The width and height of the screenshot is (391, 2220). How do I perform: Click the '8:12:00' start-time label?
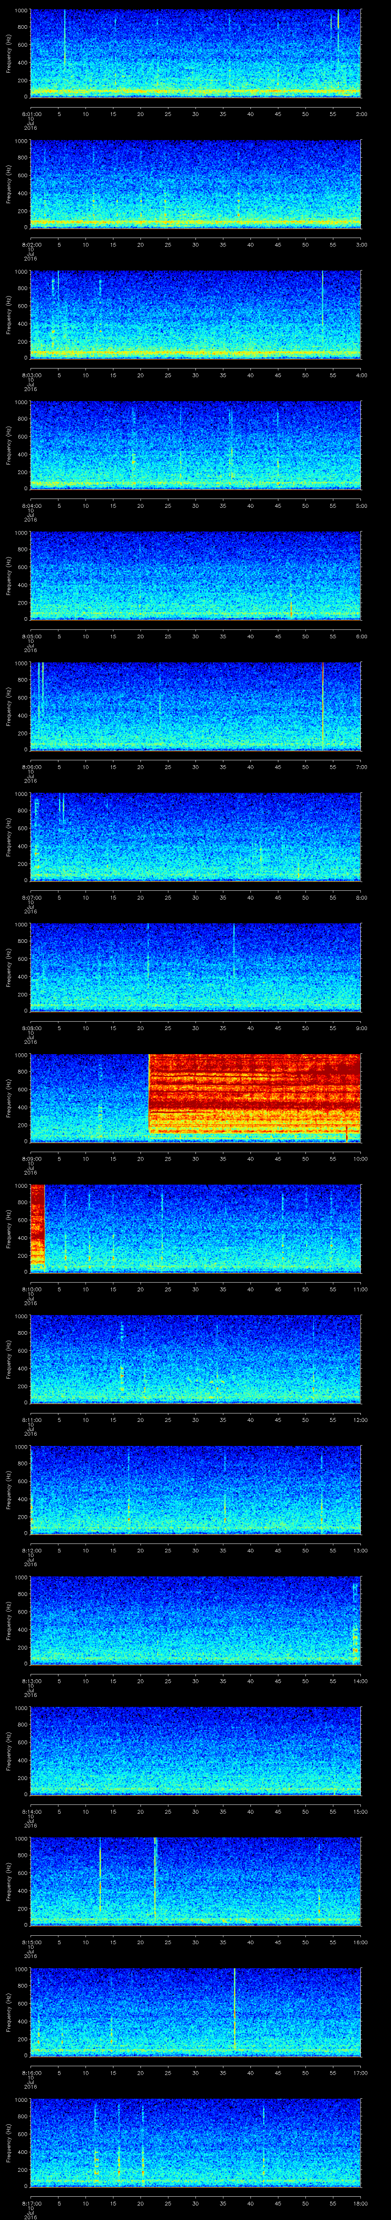pyautogui.click(x=31, y=1550)
